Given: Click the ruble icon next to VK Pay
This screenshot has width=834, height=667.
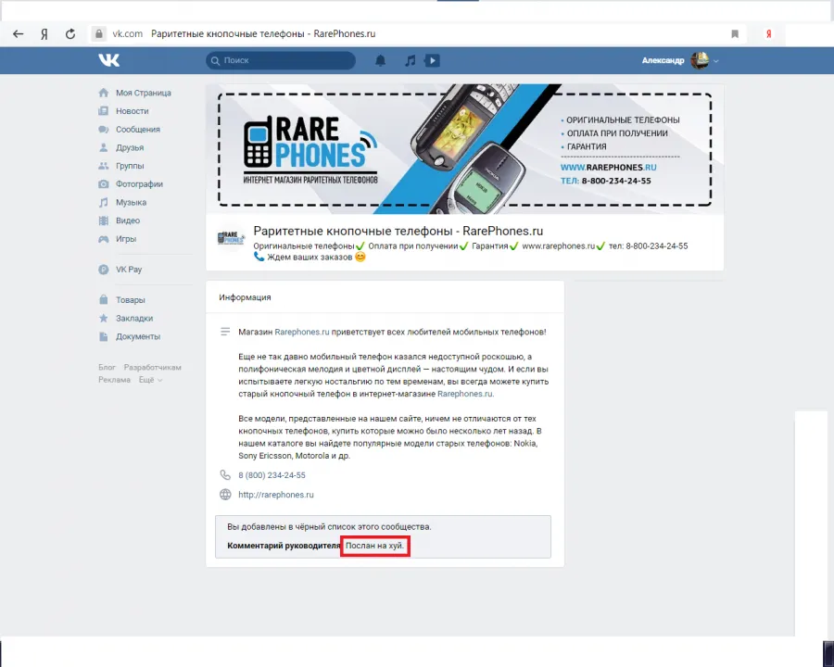Looking at the screenshot, I should (103, 270).
